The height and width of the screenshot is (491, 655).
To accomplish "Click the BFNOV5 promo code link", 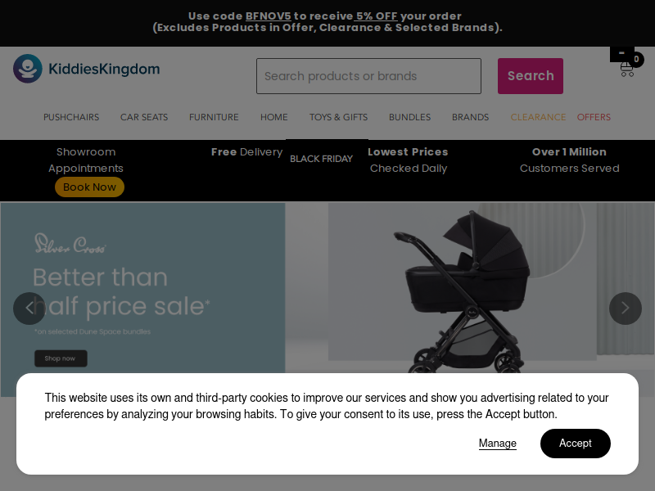I will coord(269,16).
